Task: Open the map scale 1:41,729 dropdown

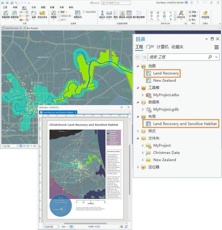Action: [16, 146]
